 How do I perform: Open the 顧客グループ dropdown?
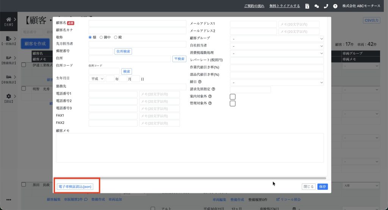click(277, 38)
